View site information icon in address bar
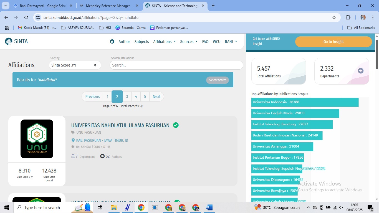The image size is (379, 213). point(38,17)
